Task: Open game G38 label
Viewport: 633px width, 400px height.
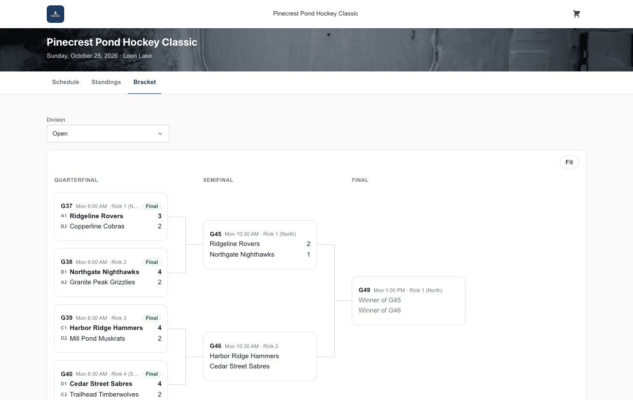Action: click(67, 262)
